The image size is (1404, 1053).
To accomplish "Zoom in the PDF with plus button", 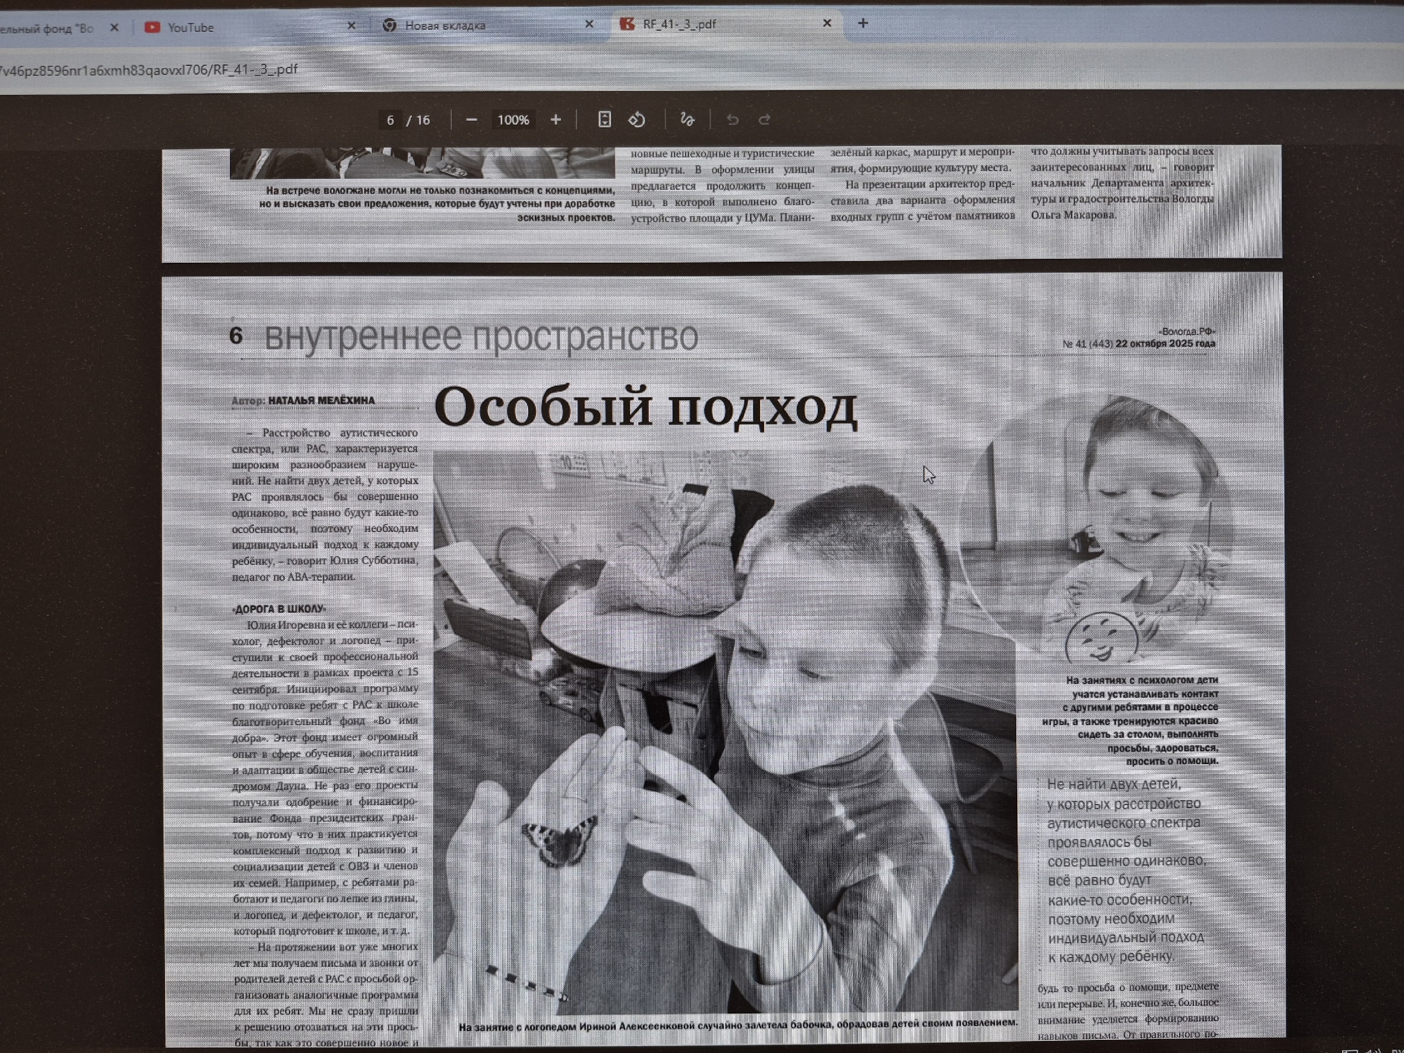I will [556, 120].
